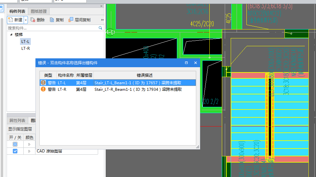
Task: Close the error dialog
Action: click(196, 63)
